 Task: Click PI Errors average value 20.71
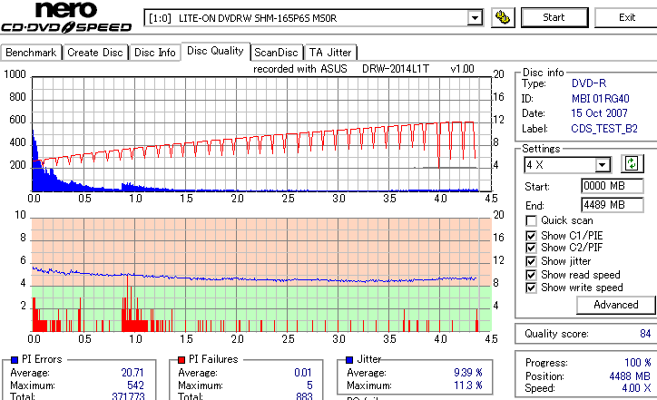point(132,373)
